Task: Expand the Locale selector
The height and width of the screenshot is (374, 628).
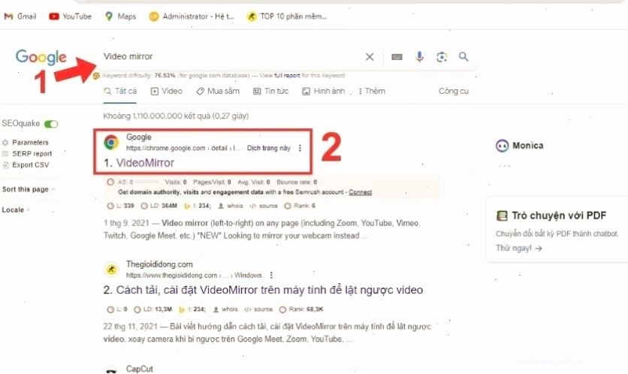Action: 16,210
